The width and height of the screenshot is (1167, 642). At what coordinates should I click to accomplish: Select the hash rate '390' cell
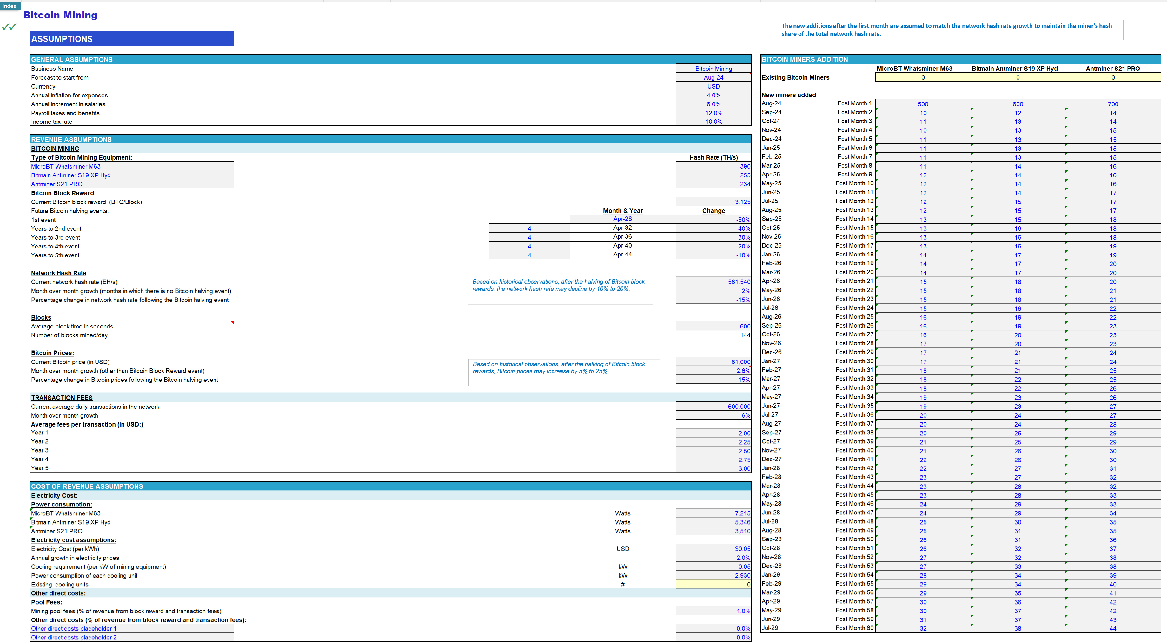click(x=713, y=166)
